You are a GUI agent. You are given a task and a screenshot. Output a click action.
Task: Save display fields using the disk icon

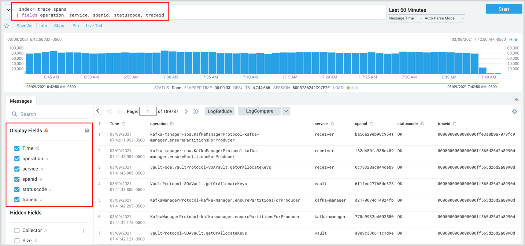87,130
